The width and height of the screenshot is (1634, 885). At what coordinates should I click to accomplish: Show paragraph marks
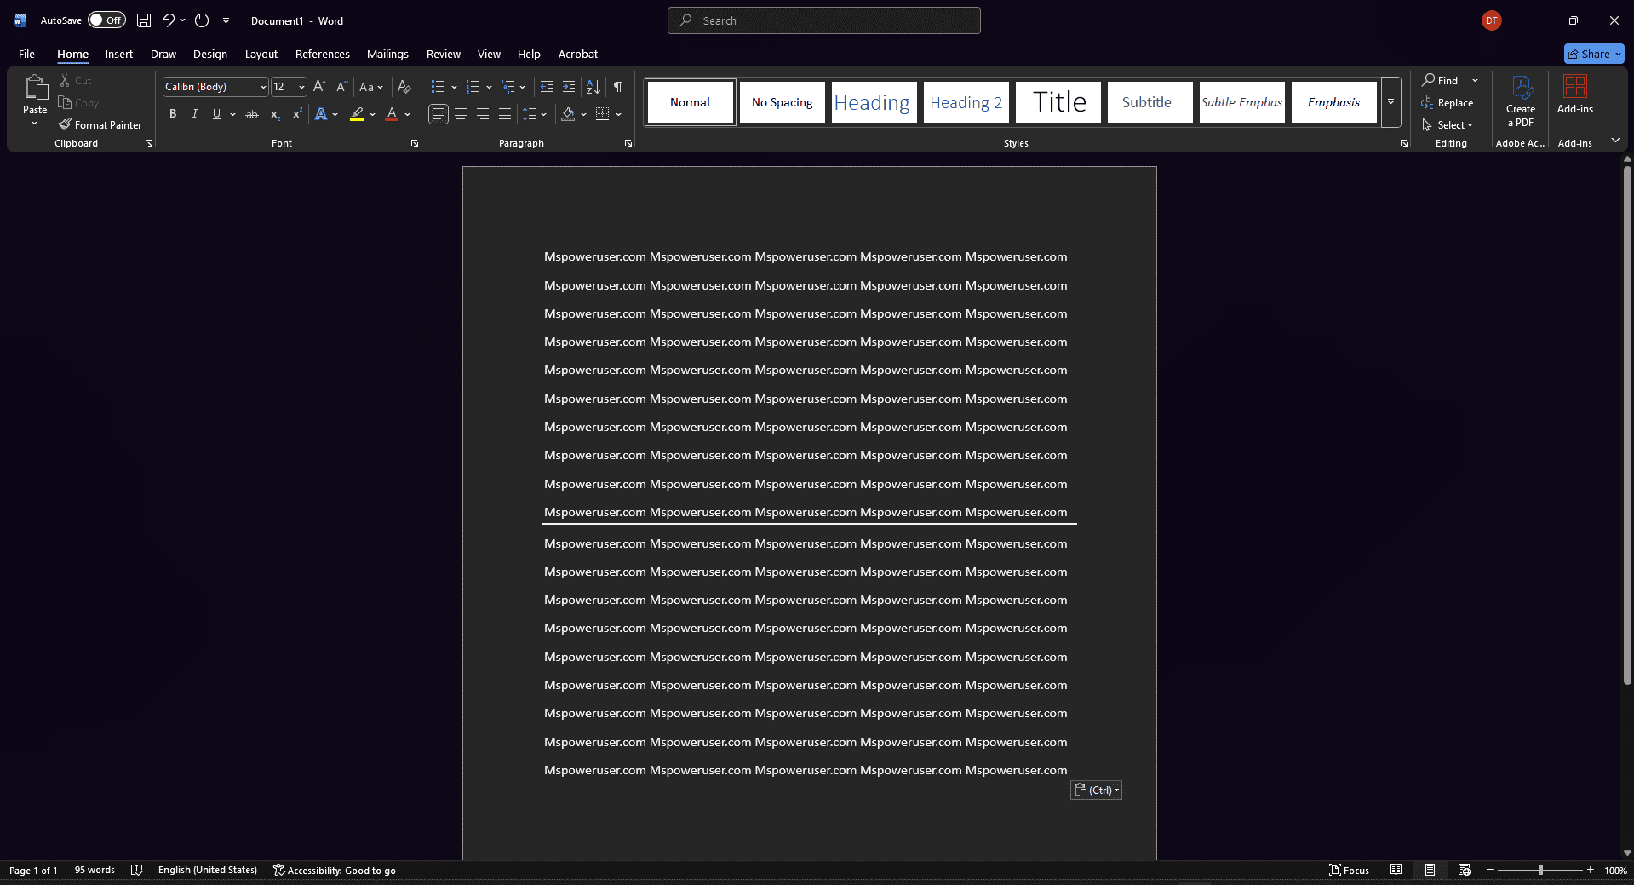tap(617, 86)
